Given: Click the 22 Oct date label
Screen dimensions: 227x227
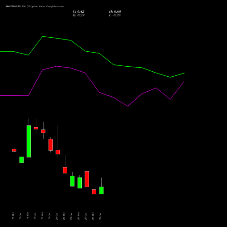Looking at the screenshot, I should click(64, 216).
